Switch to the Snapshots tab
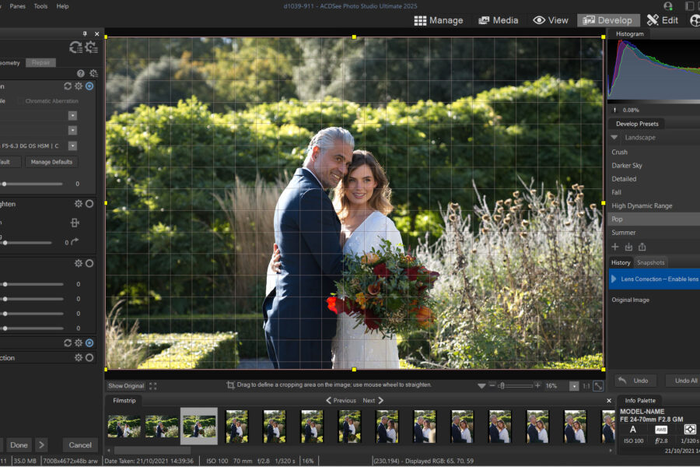700x467 pixels. (x=650, y=262)
